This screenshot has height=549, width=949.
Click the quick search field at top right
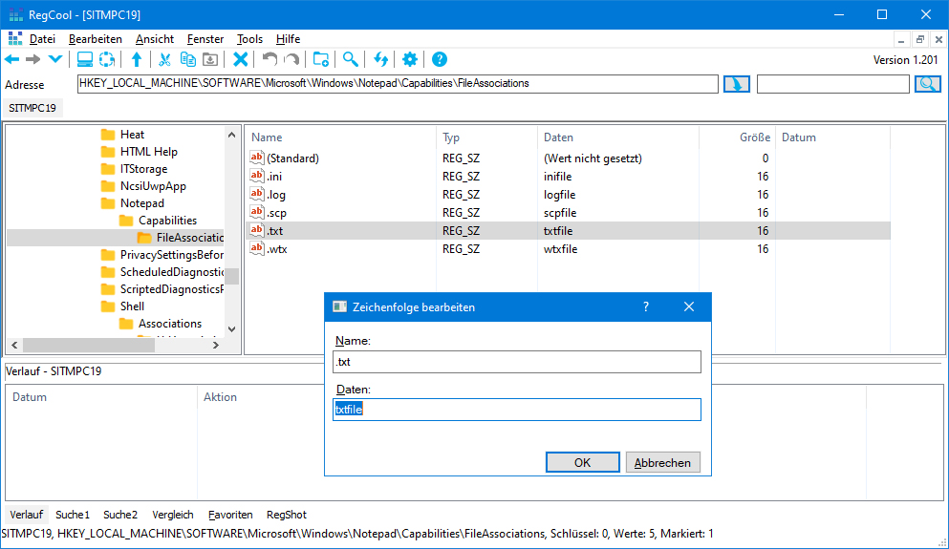[832, 83]
